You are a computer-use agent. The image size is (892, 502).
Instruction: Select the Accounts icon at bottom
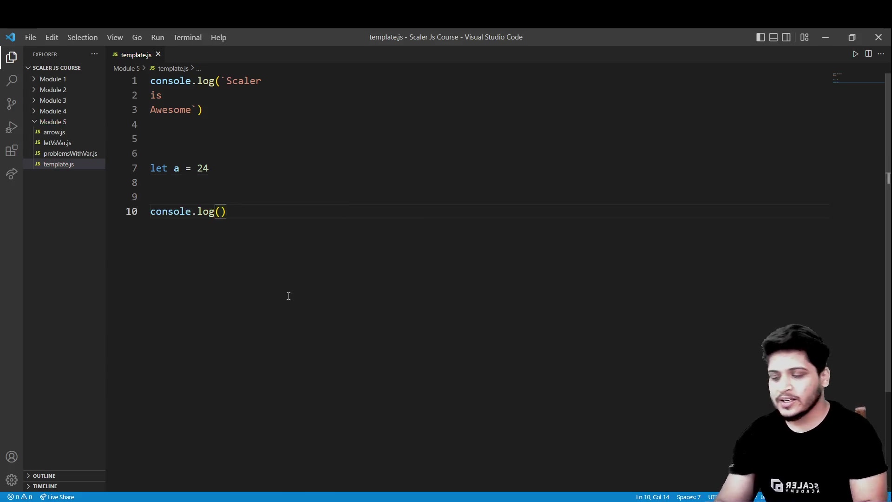(11, 456)
